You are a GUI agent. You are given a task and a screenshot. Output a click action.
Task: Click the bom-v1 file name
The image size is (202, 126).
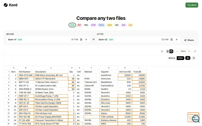pos(12,40)
